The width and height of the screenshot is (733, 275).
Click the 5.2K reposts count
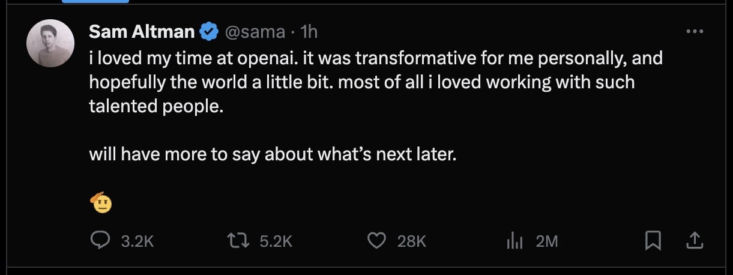[276, 241]
